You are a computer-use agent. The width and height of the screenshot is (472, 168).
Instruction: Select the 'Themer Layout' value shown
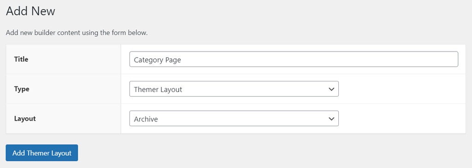[x=158, y=89]
